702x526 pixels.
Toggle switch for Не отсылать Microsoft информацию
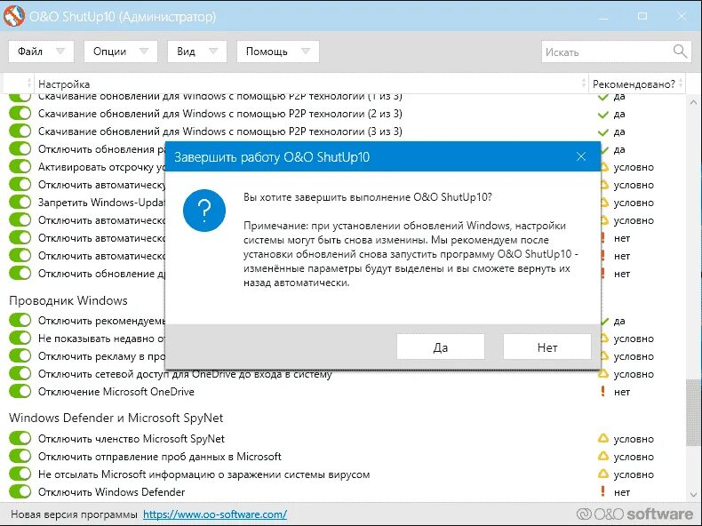pyautogui.click(x=20, y=474)
